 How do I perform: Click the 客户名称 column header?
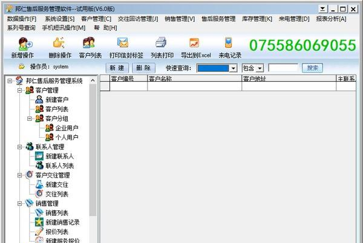pyautogui.click(x=194, y=79)
